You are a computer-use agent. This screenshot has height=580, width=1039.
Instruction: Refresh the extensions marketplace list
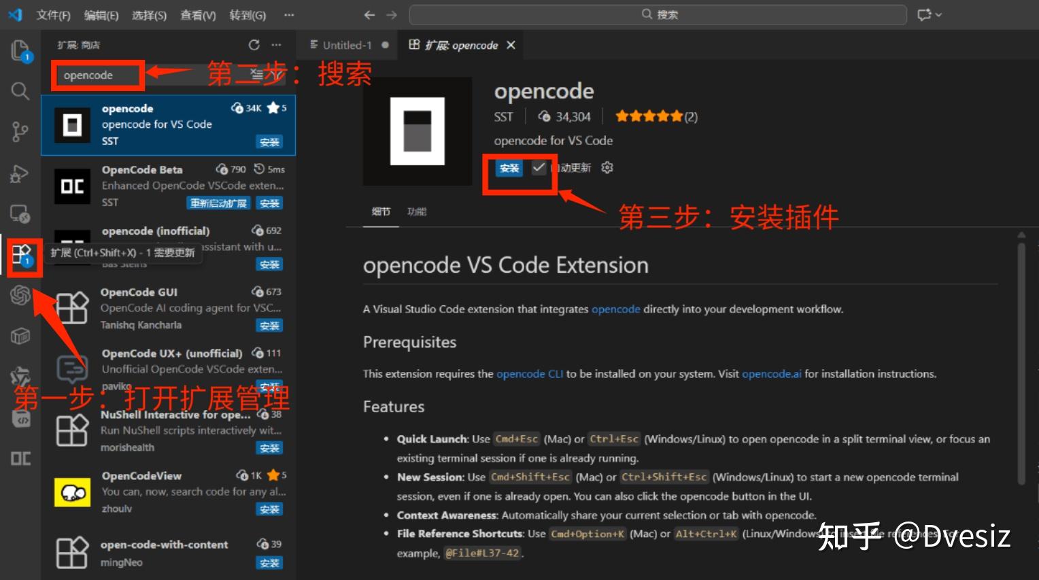[x=254, y=45]
